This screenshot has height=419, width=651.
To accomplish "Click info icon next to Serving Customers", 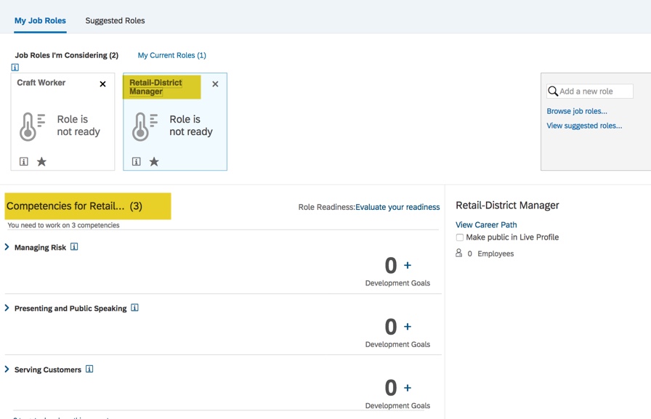I will [89, 369].
